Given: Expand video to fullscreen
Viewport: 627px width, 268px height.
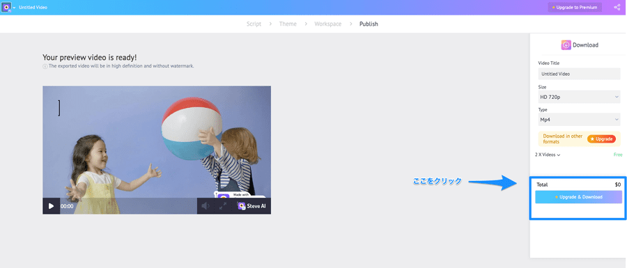Looking at the screenshot, I should pos(223,206).
